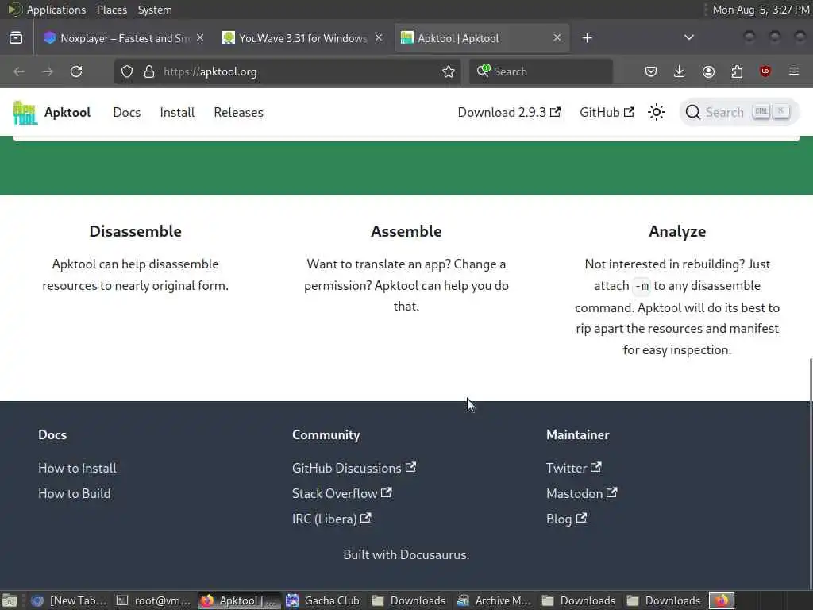
Task: Bookmark this page with the star icon
Action: [x=449, y=71]
